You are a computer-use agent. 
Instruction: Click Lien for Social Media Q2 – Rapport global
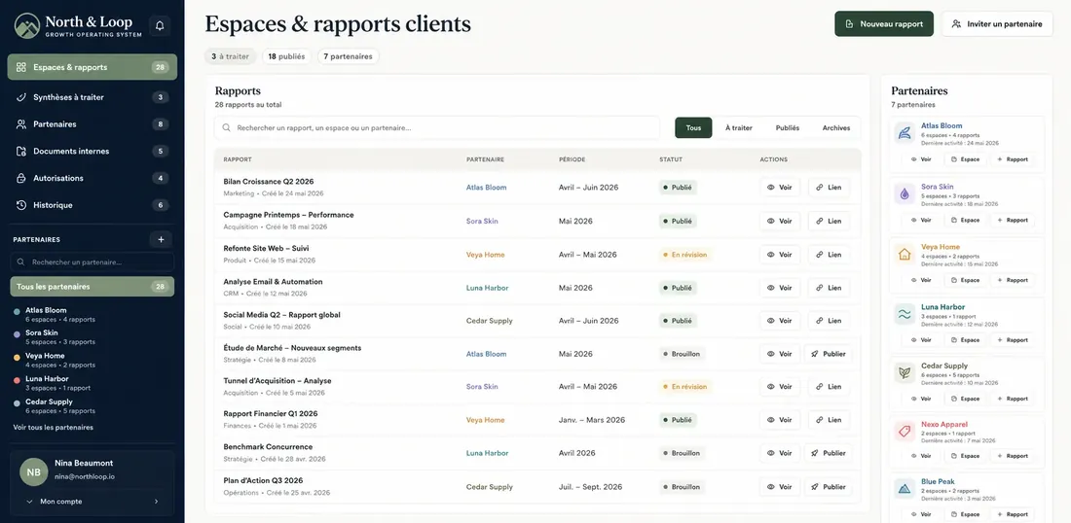(829, 321)
